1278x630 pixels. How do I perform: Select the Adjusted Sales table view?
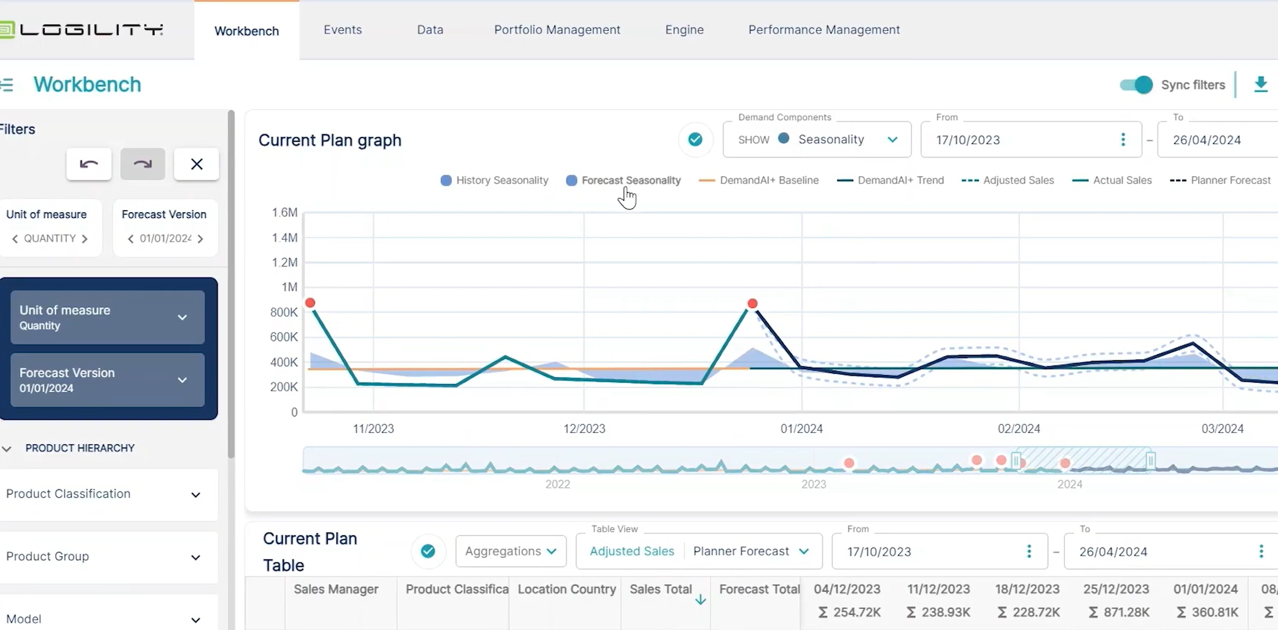pos(632,551)
